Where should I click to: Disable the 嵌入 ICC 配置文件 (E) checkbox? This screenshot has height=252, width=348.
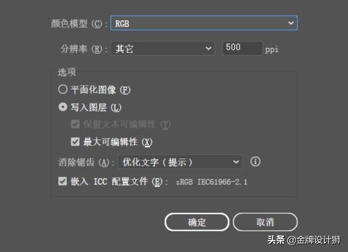click(63, 181)
